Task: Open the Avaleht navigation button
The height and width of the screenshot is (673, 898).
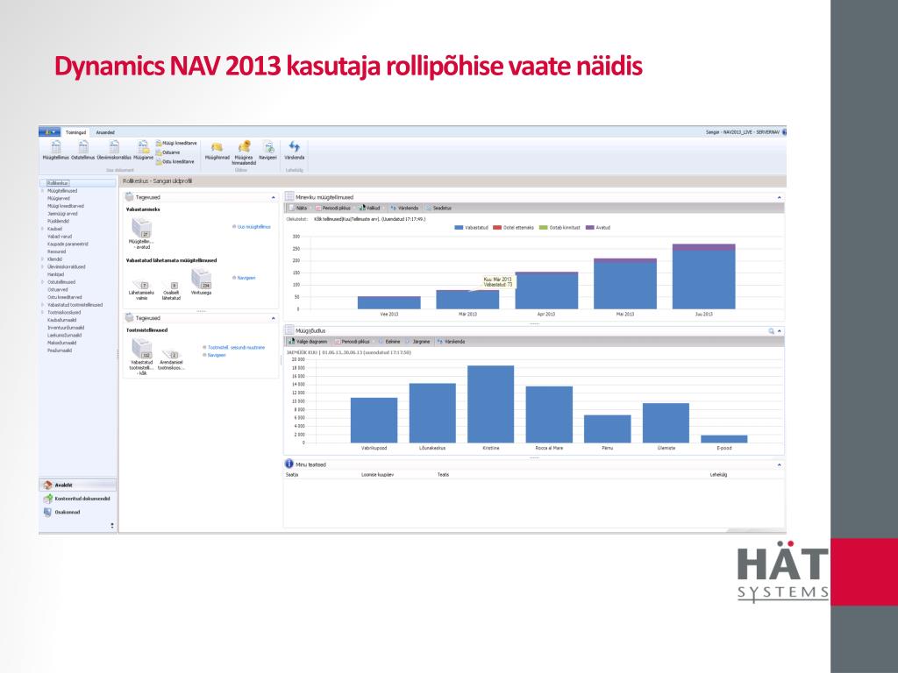Action: coord(78,485)
